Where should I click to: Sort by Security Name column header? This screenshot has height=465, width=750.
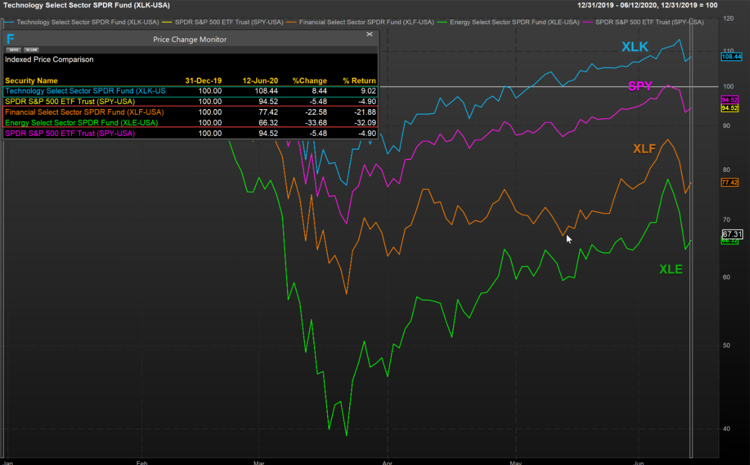31,81
